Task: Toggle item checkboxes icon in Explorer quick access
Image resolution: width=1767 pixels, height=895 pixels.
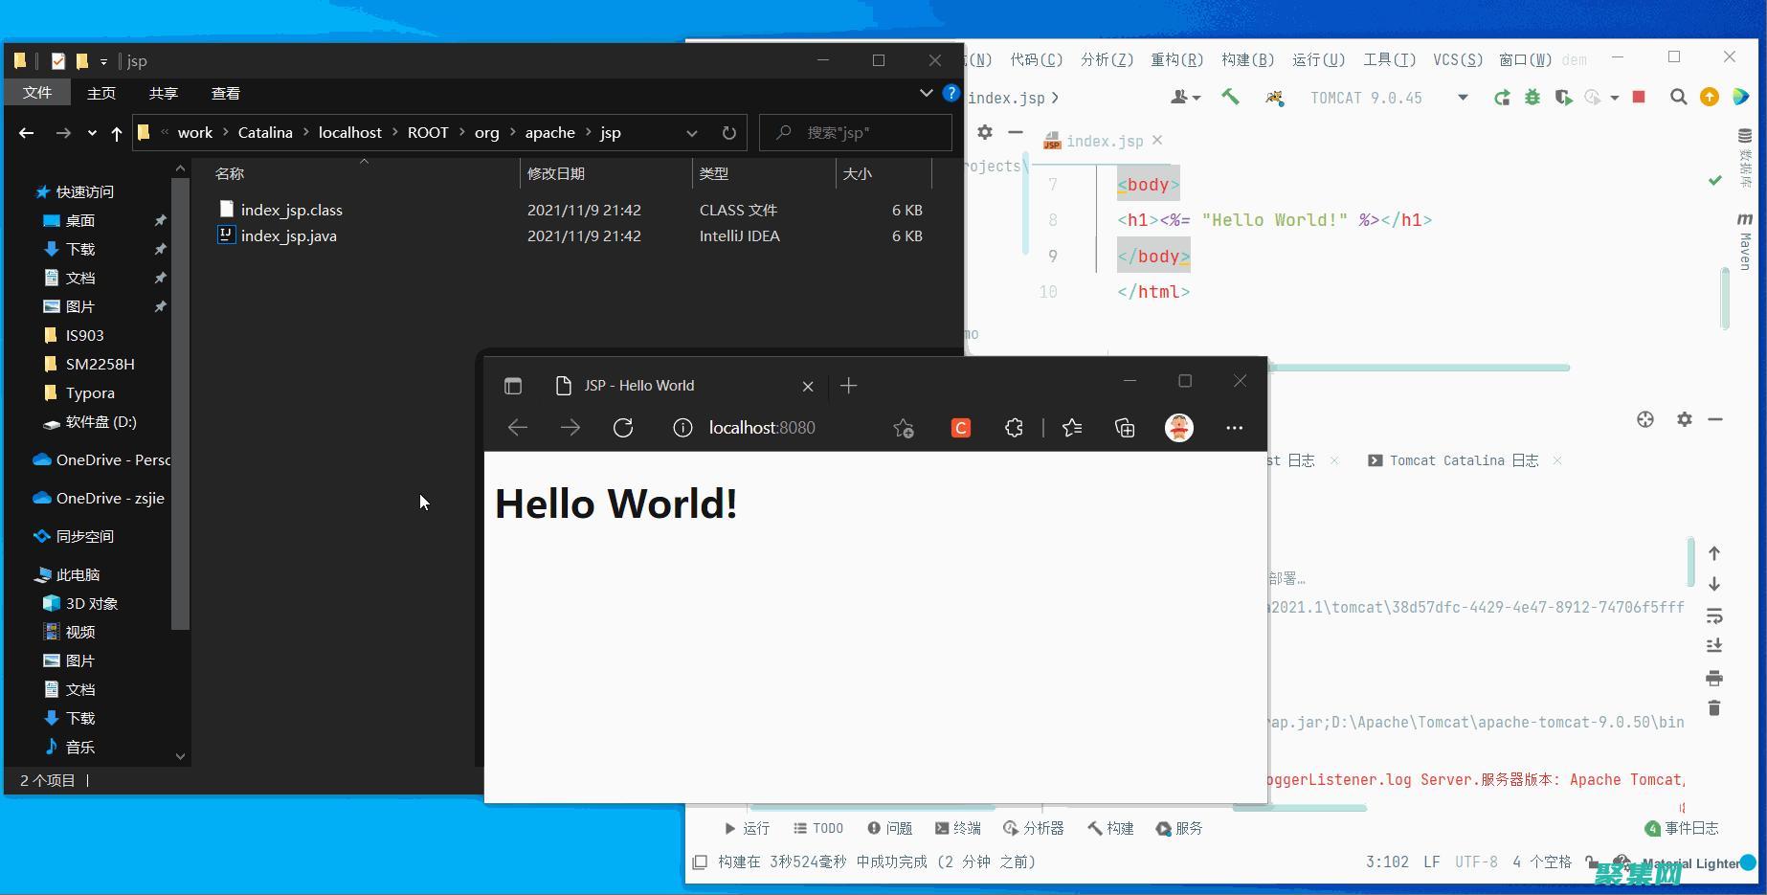Action: tap(58, 60)
